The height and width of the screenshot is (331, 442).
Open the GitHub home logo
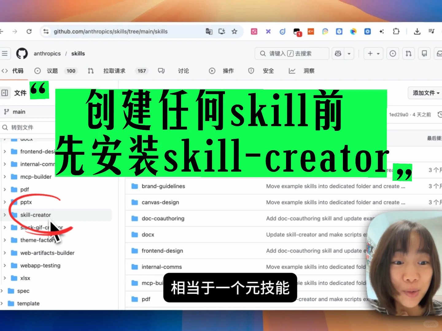[x=22, y=53]
